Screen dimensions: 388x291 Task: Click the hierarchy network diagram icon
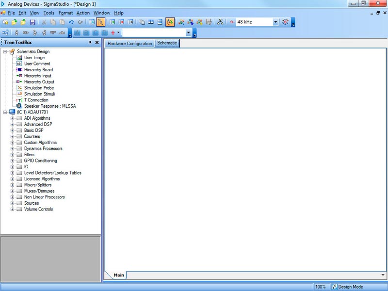pyautogui.click(x=220, y=22)
